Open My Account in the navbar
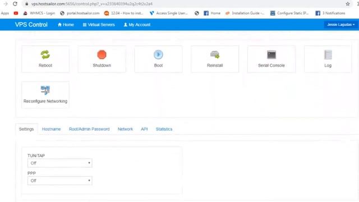Image resolution: width=359 pixels, height=202 pixels. pyautogui.click(x=137, y=25)
